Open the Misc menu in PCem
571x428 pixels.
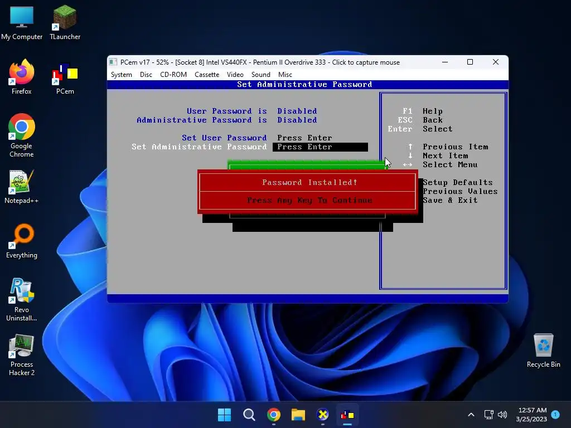285,75
